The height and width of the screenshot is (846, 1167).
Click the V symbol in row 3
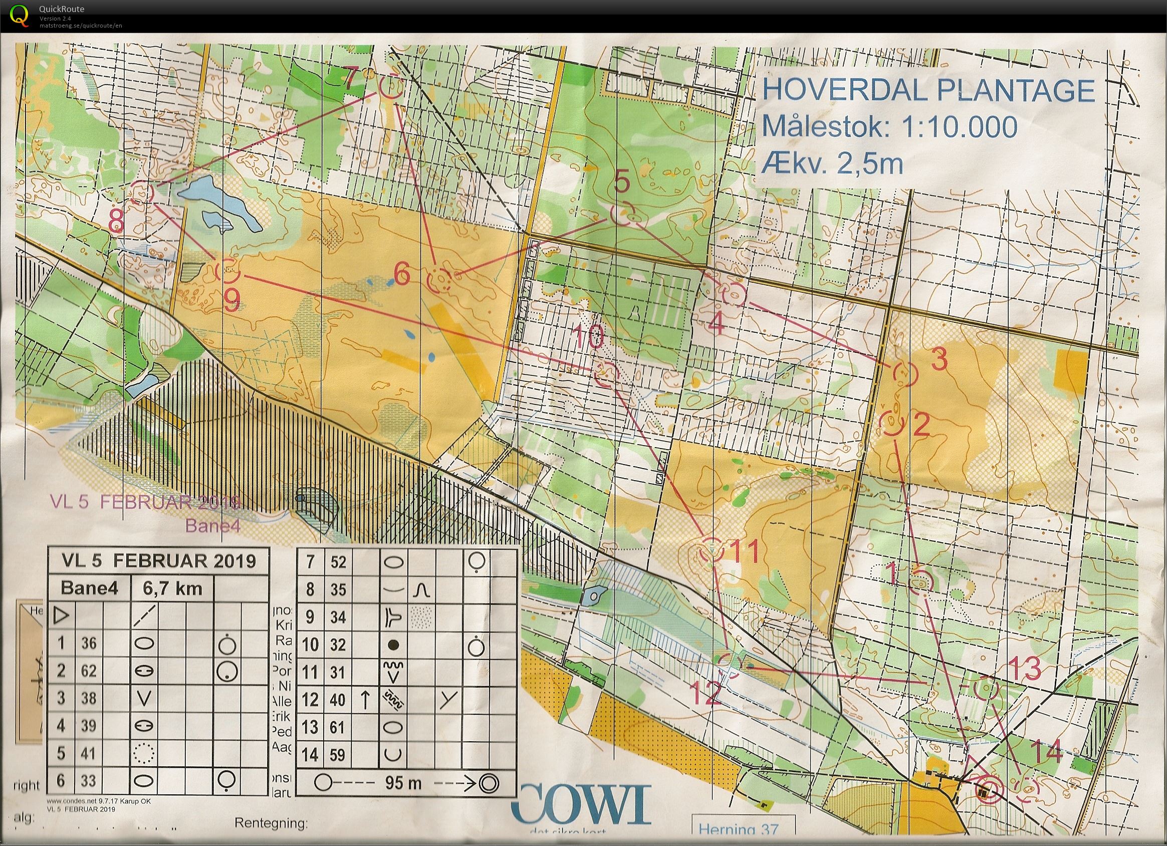click(x=144, y=698)
